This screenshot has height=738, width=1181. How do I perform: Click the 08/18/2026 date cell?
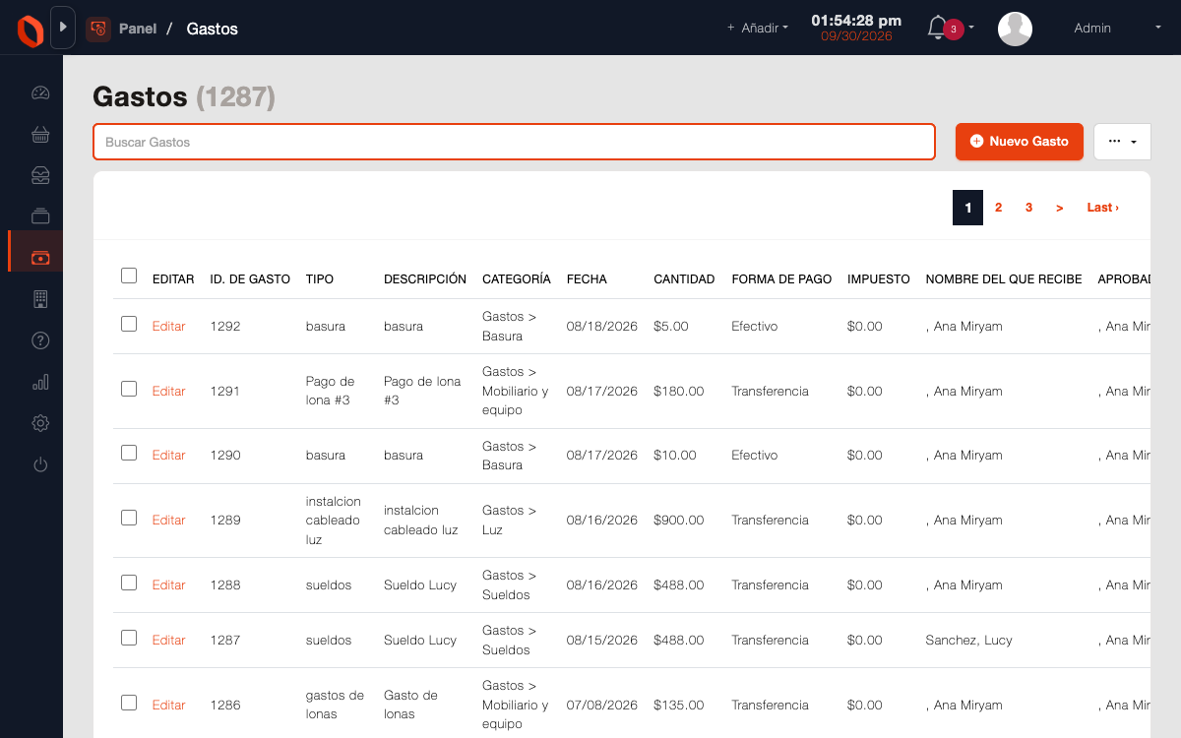[x=602, y=326]
